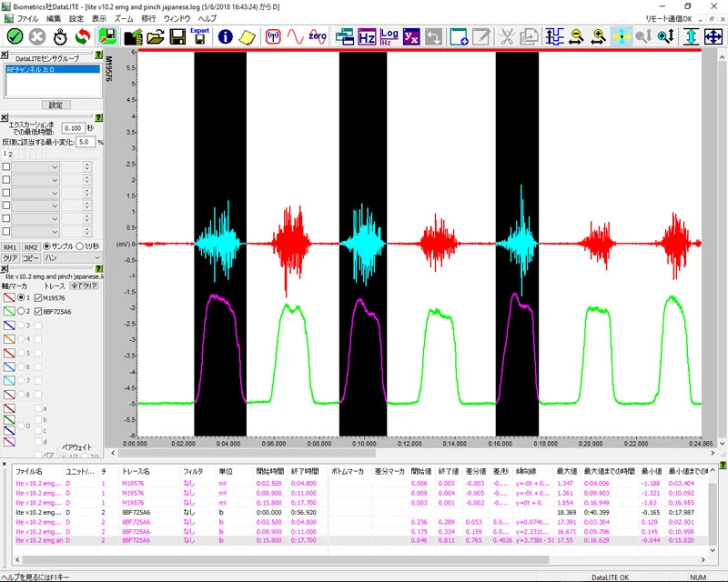Click the Export floppy disk icon
728x582 pixels.
(199, 36)
